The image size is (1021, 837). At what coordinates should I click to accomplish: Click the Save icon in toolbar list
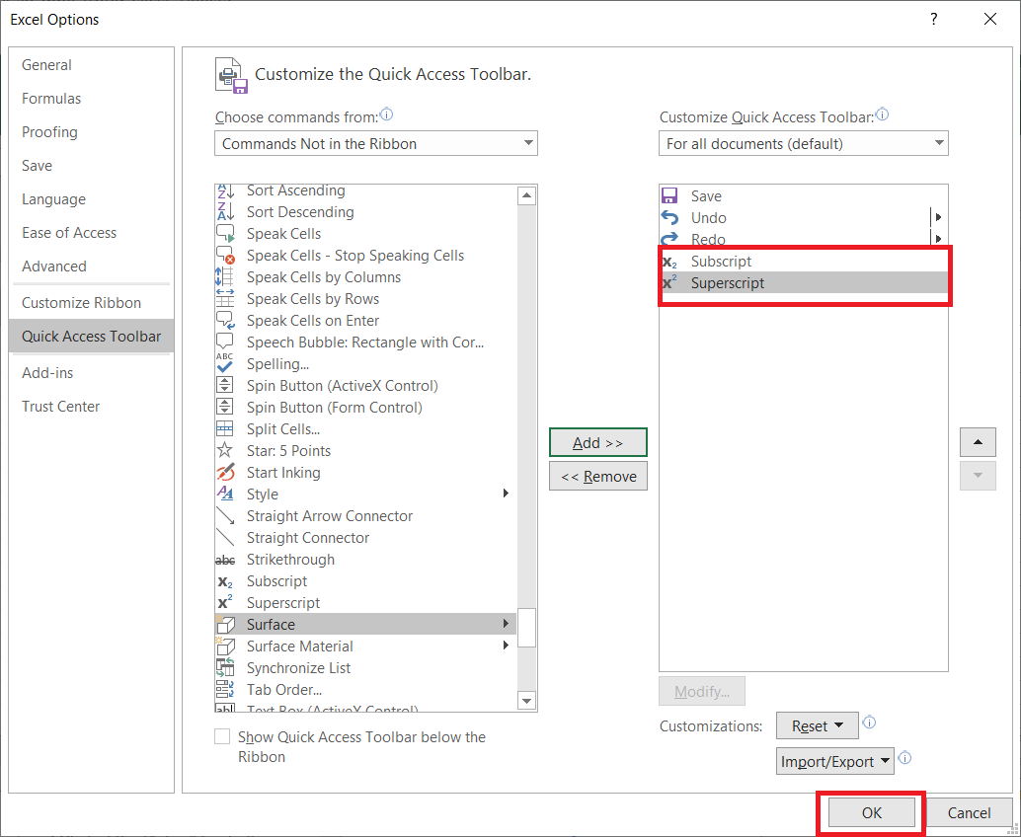pyautogui.click(x=669, y=195)
